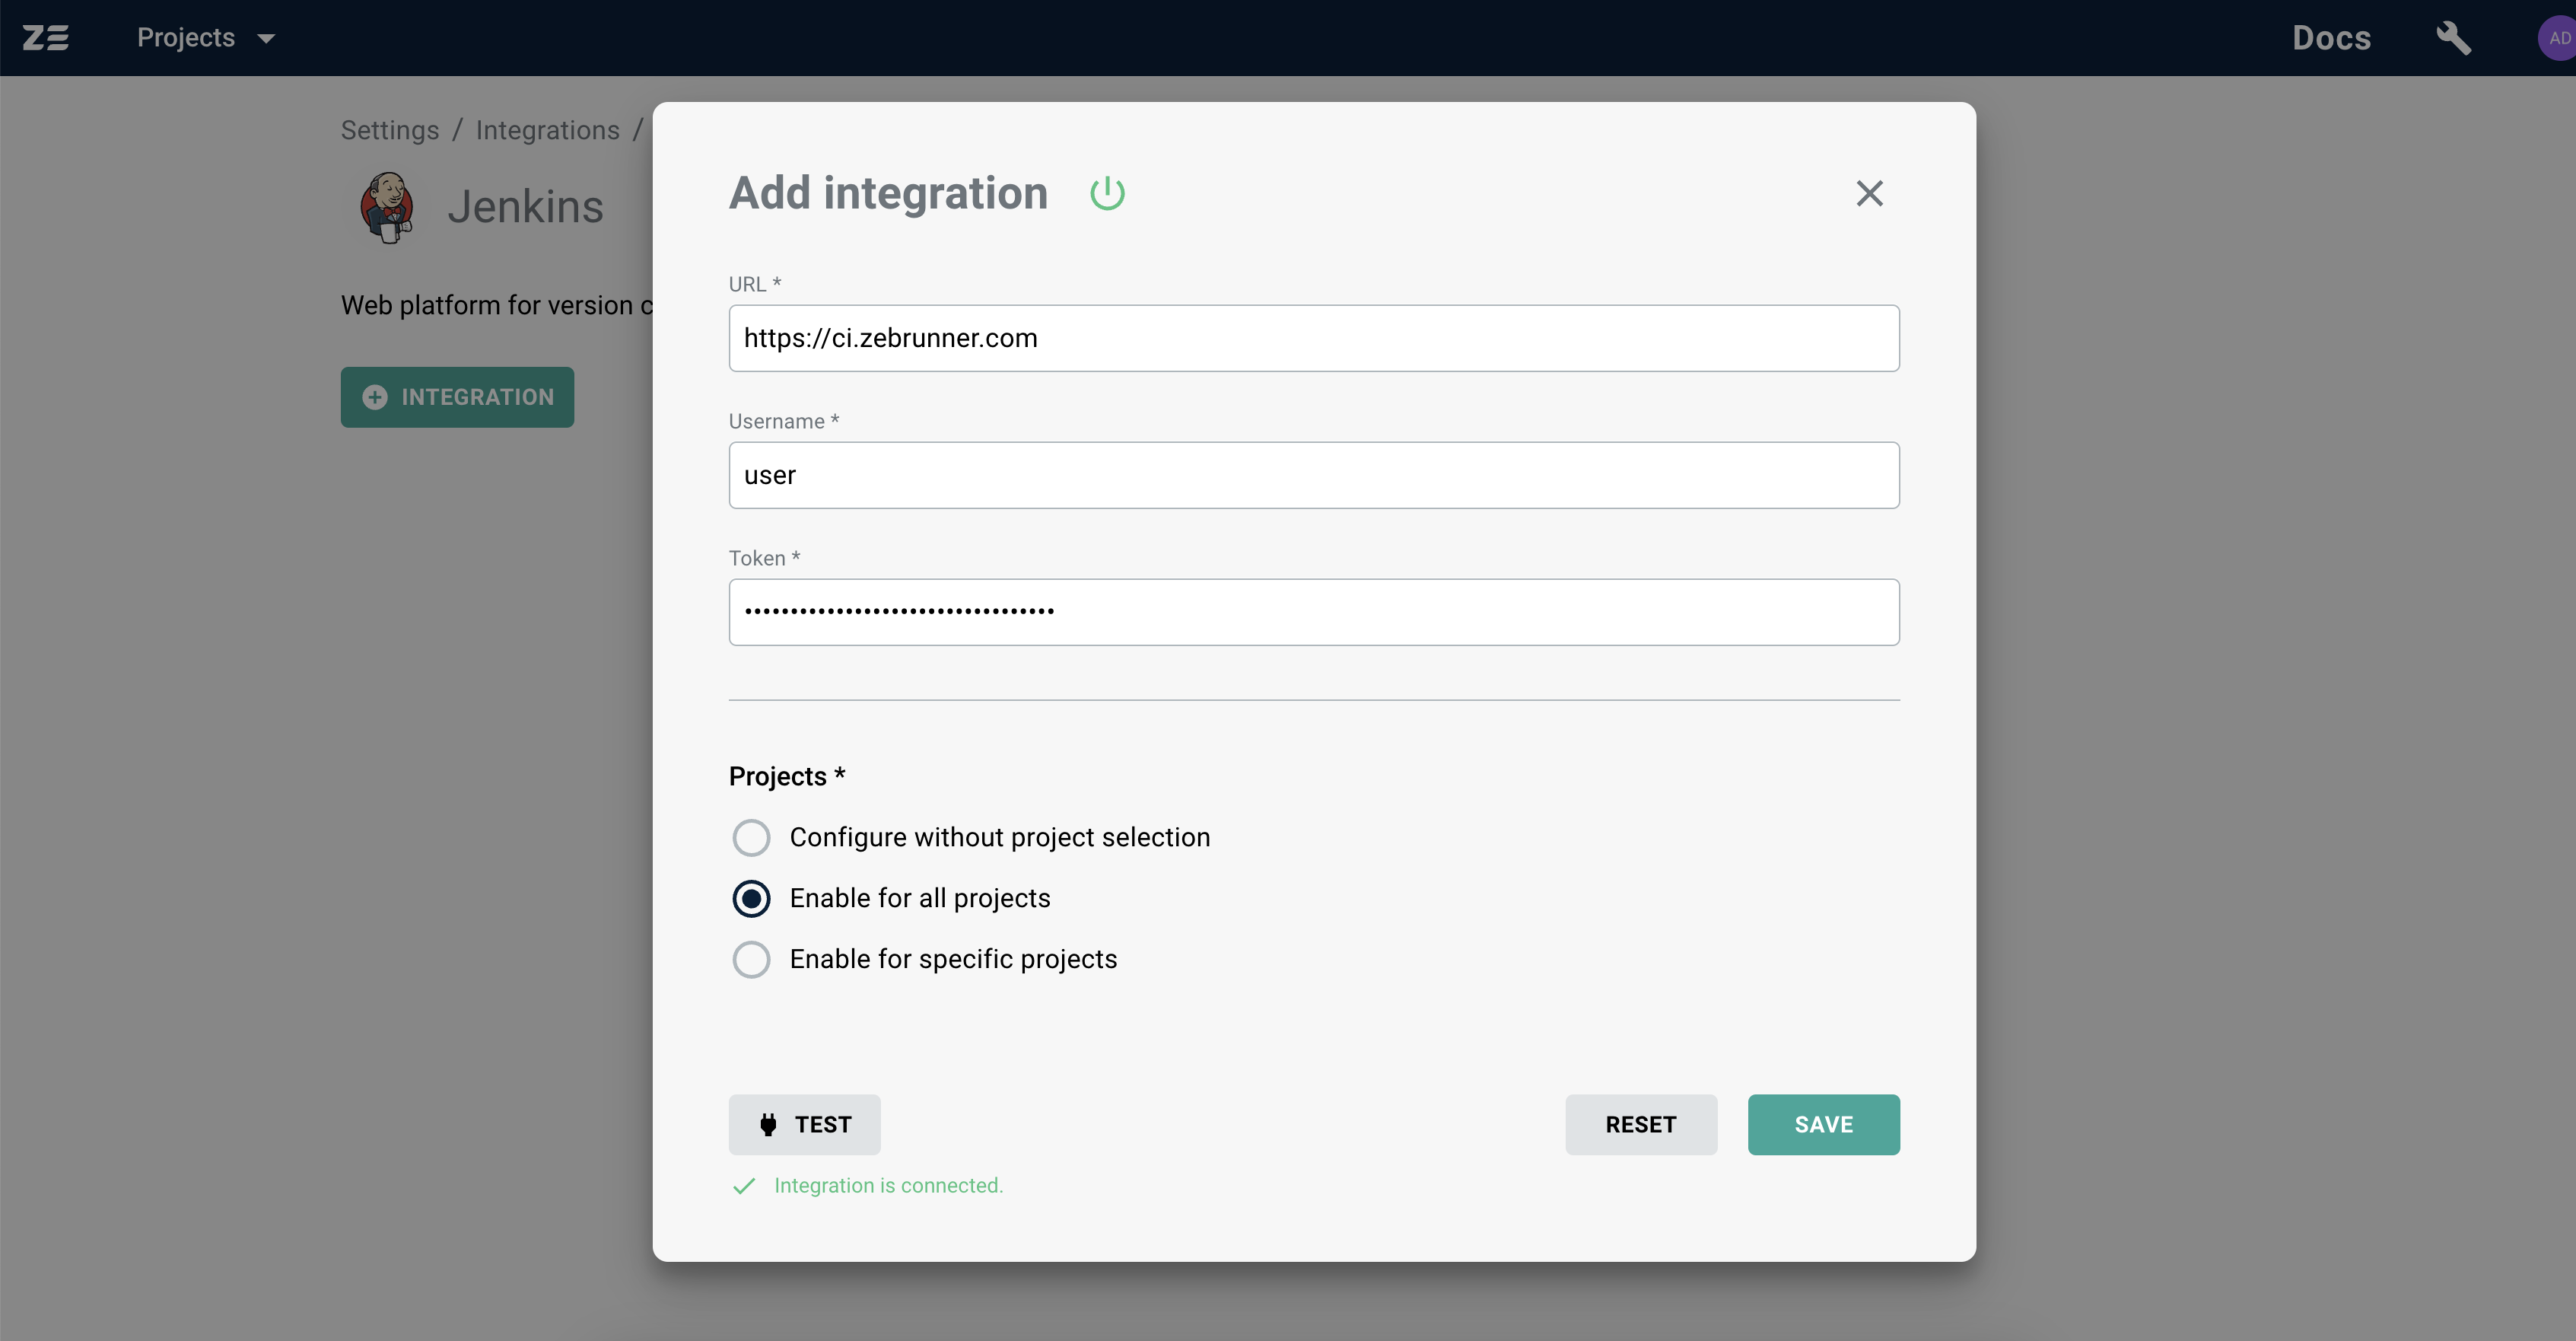Click the RESET button

coord(1641,1125)
